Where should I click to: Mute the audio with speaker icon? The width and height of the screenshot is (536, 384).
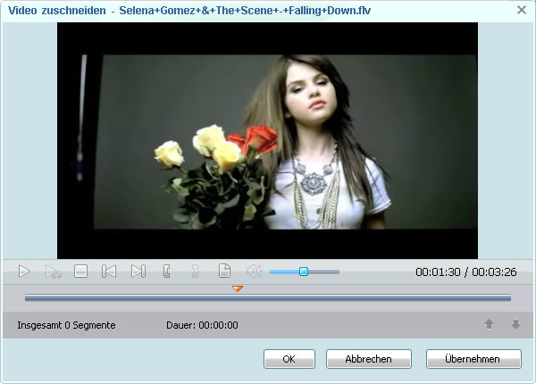(x=254, y=271)
